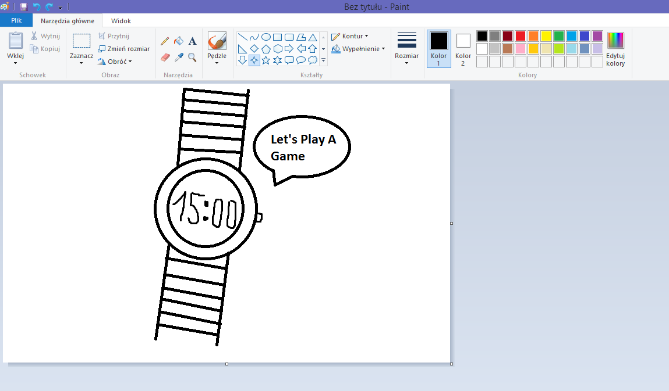
Task: Click the Save icon in quick access toolbar
Action: (23, 7)
